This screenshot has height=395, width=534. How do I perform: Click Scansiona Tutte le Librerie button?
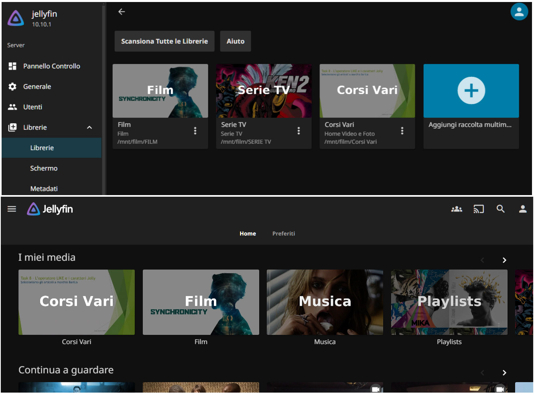point(164,41)
